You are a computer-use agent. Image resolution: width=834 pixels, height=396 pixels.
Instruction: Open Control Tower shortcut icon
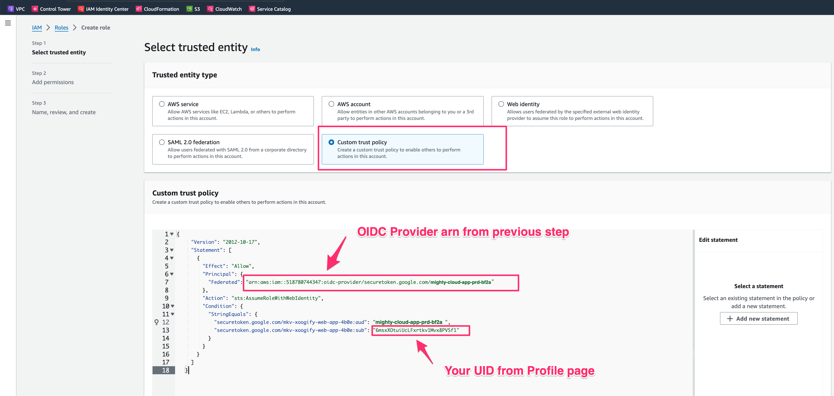(x=35, y=9)
